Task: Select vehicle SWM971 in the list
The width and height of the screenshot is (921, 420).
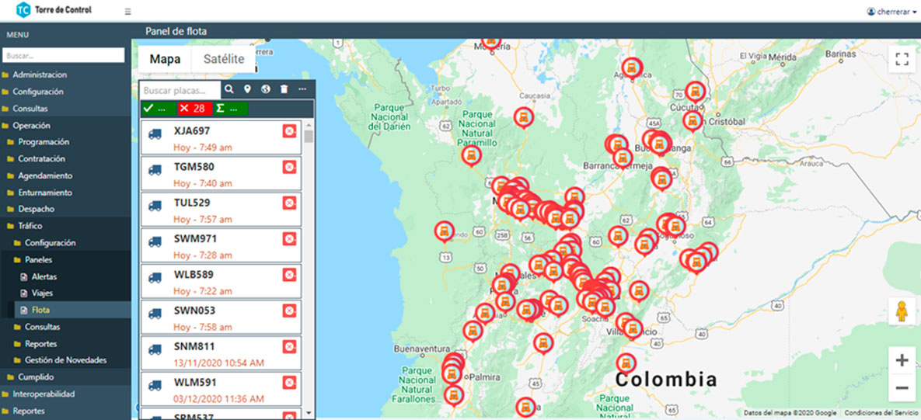Action: 196,238
